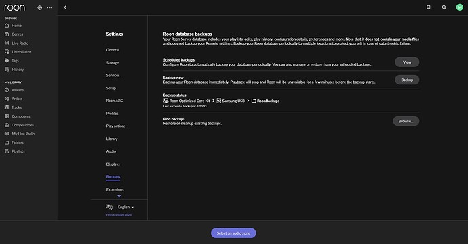468x244 pixels.
Task: Click the Tags icon in sidebar
Action: [x=7, y=61]
